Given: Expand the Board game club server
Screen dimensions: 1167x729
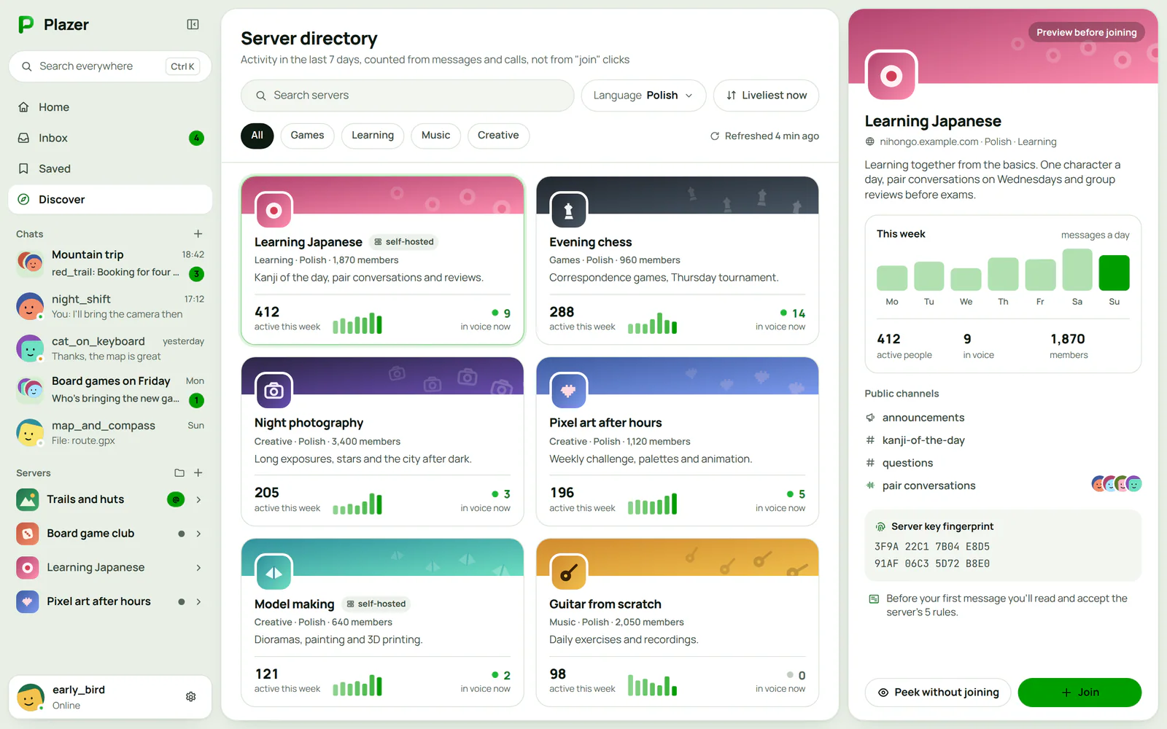Looking at the screenshot, I should [198, 534].
